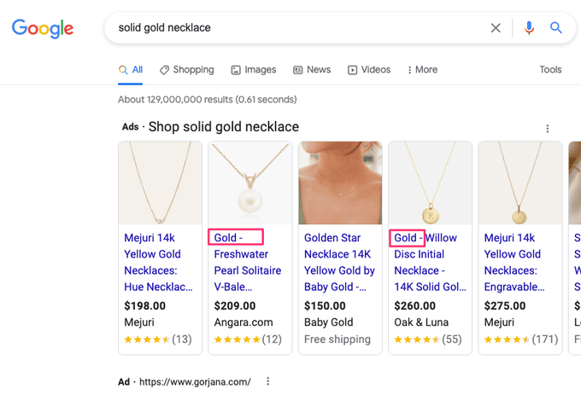
Task: Open the three-dot menu beside Shop ads heading
Action: click(x=548, y=129)
